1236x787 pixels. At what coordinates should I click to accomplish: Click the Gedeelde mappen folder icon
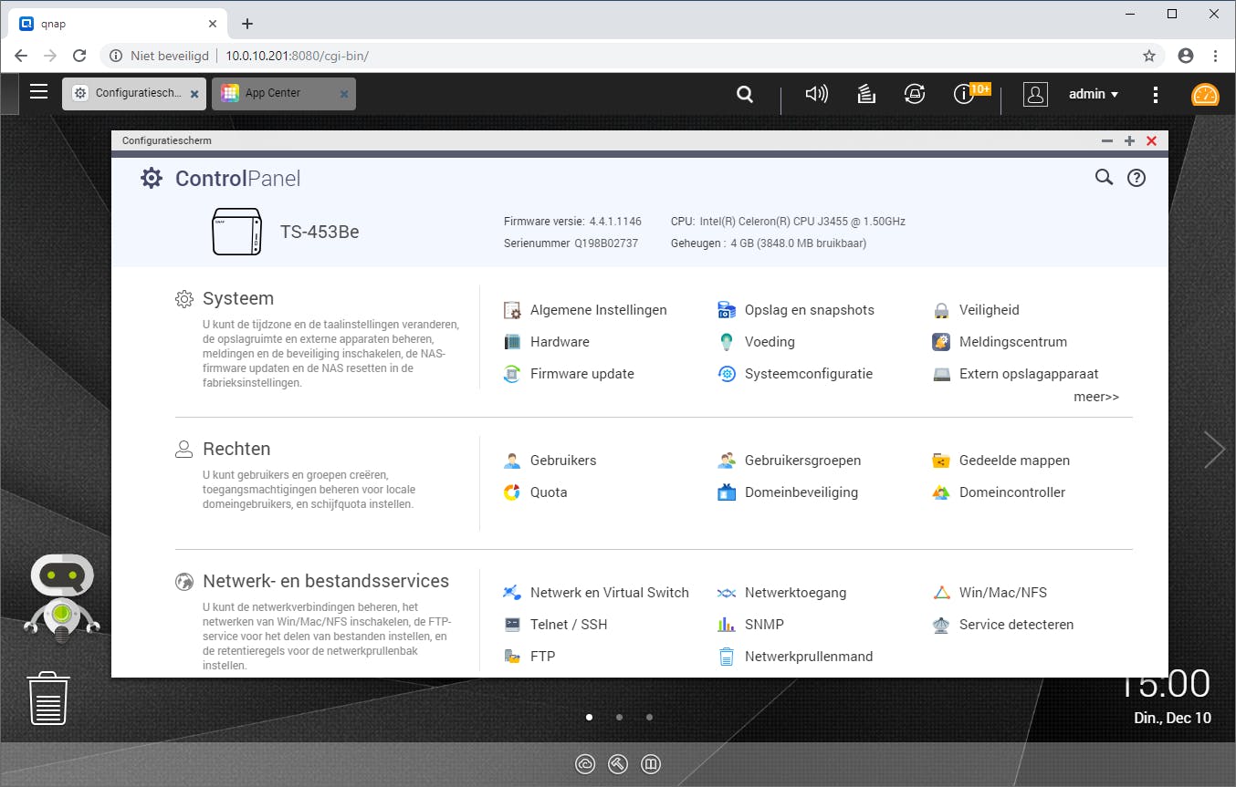click(941, 461)
